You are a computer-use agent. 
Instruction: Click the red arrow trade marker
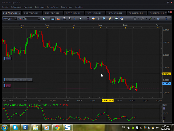136,90
